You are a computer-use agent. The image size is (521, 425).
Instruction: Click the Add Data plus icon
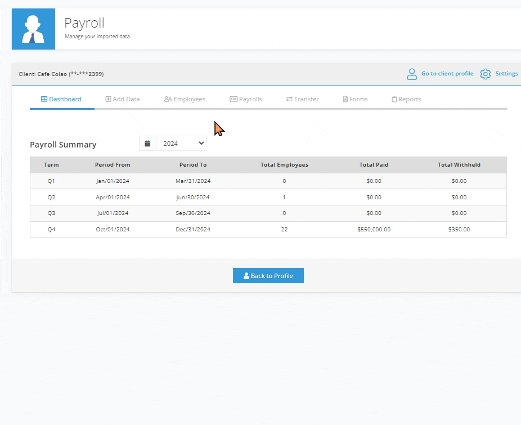click(109, 99)
